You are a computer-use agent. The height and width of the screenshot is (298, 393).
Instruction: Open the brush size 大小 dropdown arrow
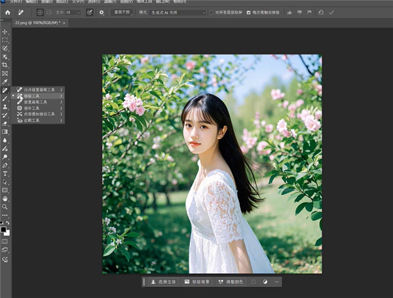pos(79,12)
